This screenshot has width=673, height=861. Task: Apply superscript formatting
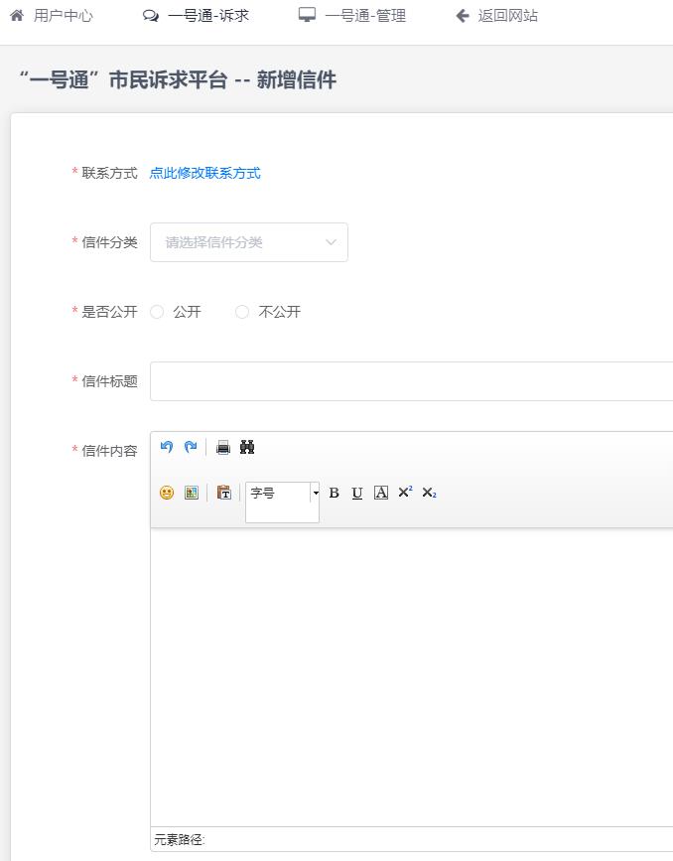405,492
